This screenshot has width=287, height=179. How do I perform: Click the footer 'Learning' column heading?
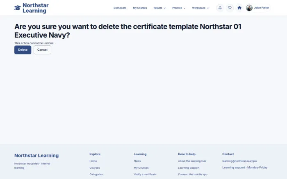point(140,154)
